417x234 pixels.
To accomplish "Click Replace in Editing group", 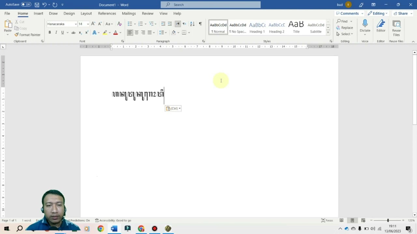I will pyautogui.click(x=345, y=28).
